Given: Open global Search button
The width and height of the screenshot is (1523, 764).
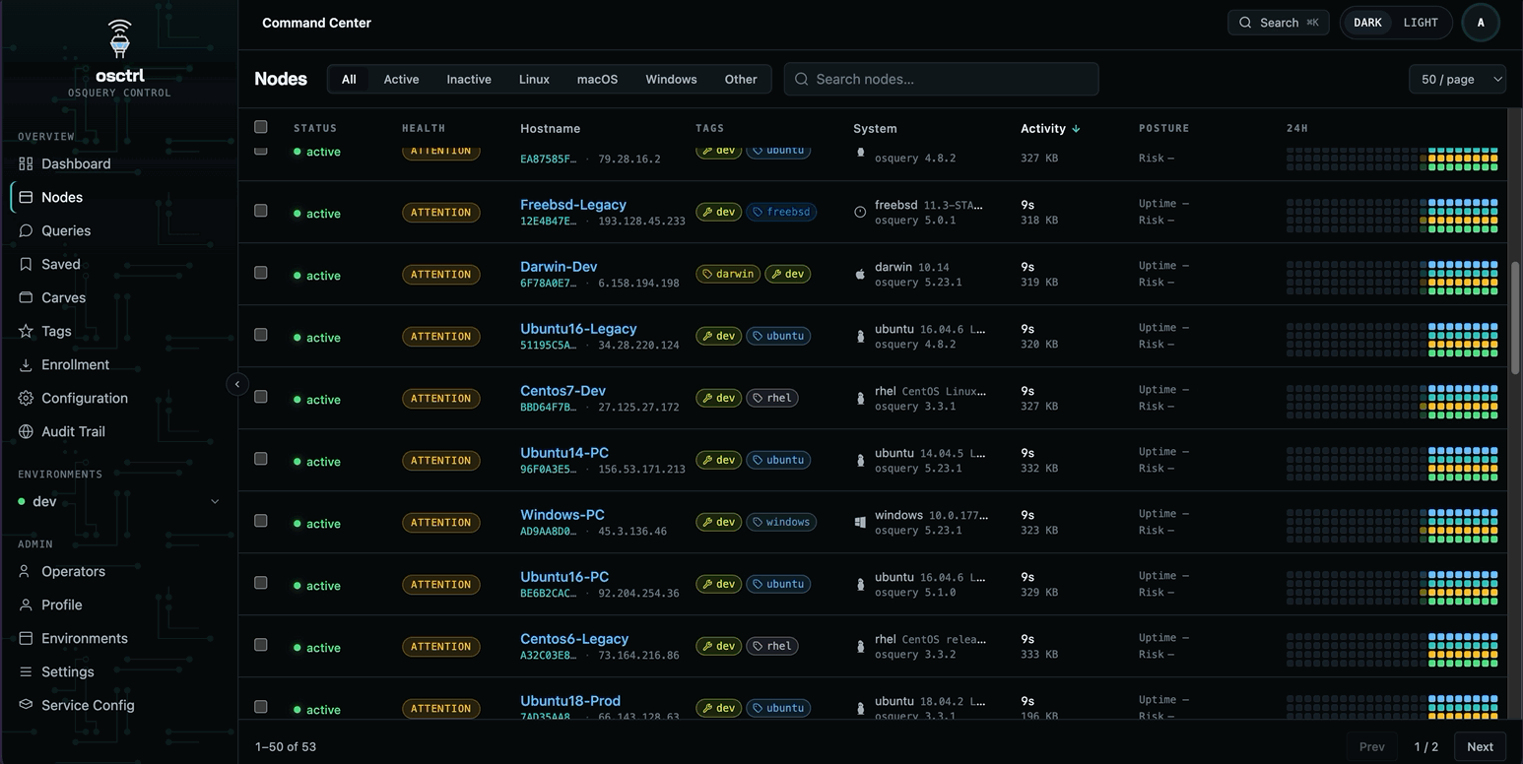Looking at the screenshot, I should tap(1278, 23).
